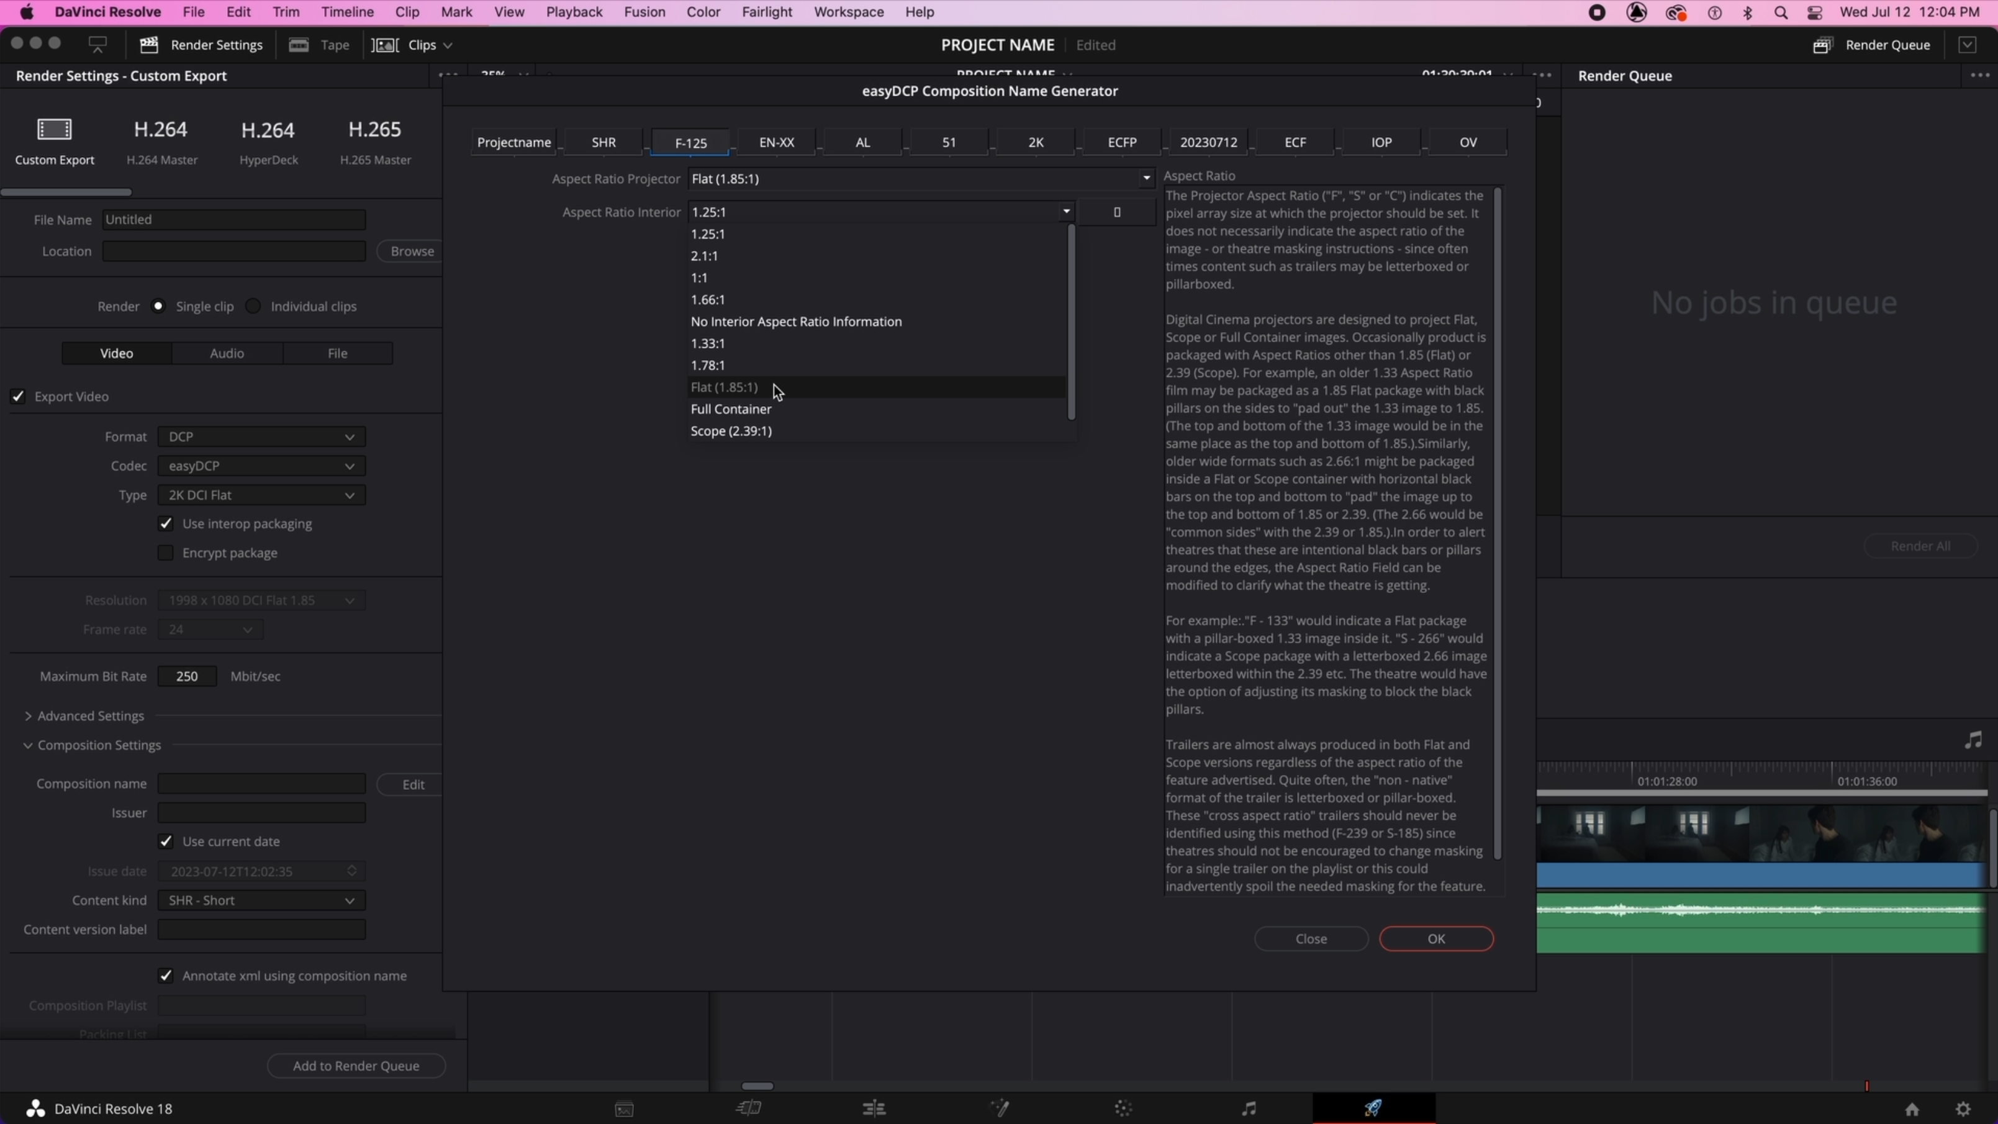
Task: Open macOS Control Center icon
Action: tap(1815, 12)
